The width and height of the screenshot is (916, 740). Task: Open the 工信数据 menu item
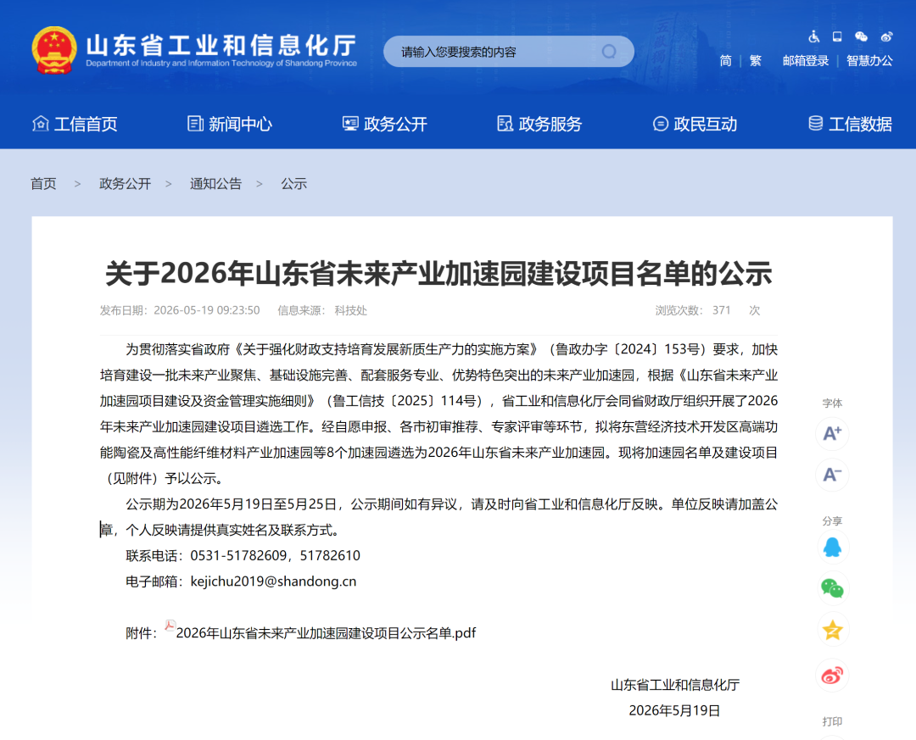[x=860, y=124]
